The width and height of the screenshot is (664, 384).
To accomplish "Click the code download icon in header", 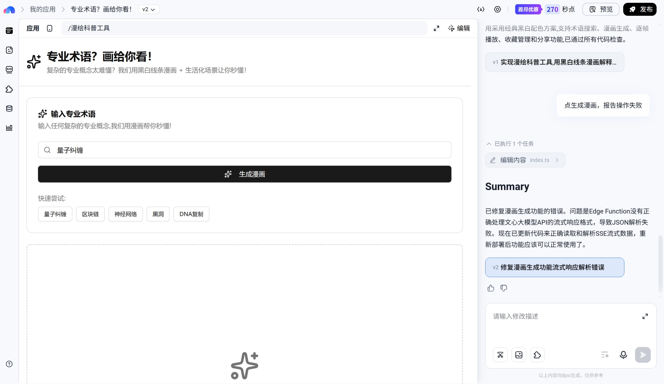I will tap(480, 9).
